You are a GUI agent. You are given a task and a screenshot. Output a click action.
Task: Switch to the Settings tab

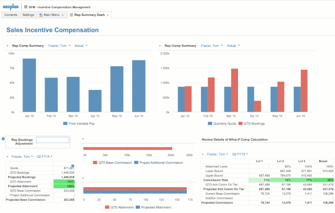[28, 15]
